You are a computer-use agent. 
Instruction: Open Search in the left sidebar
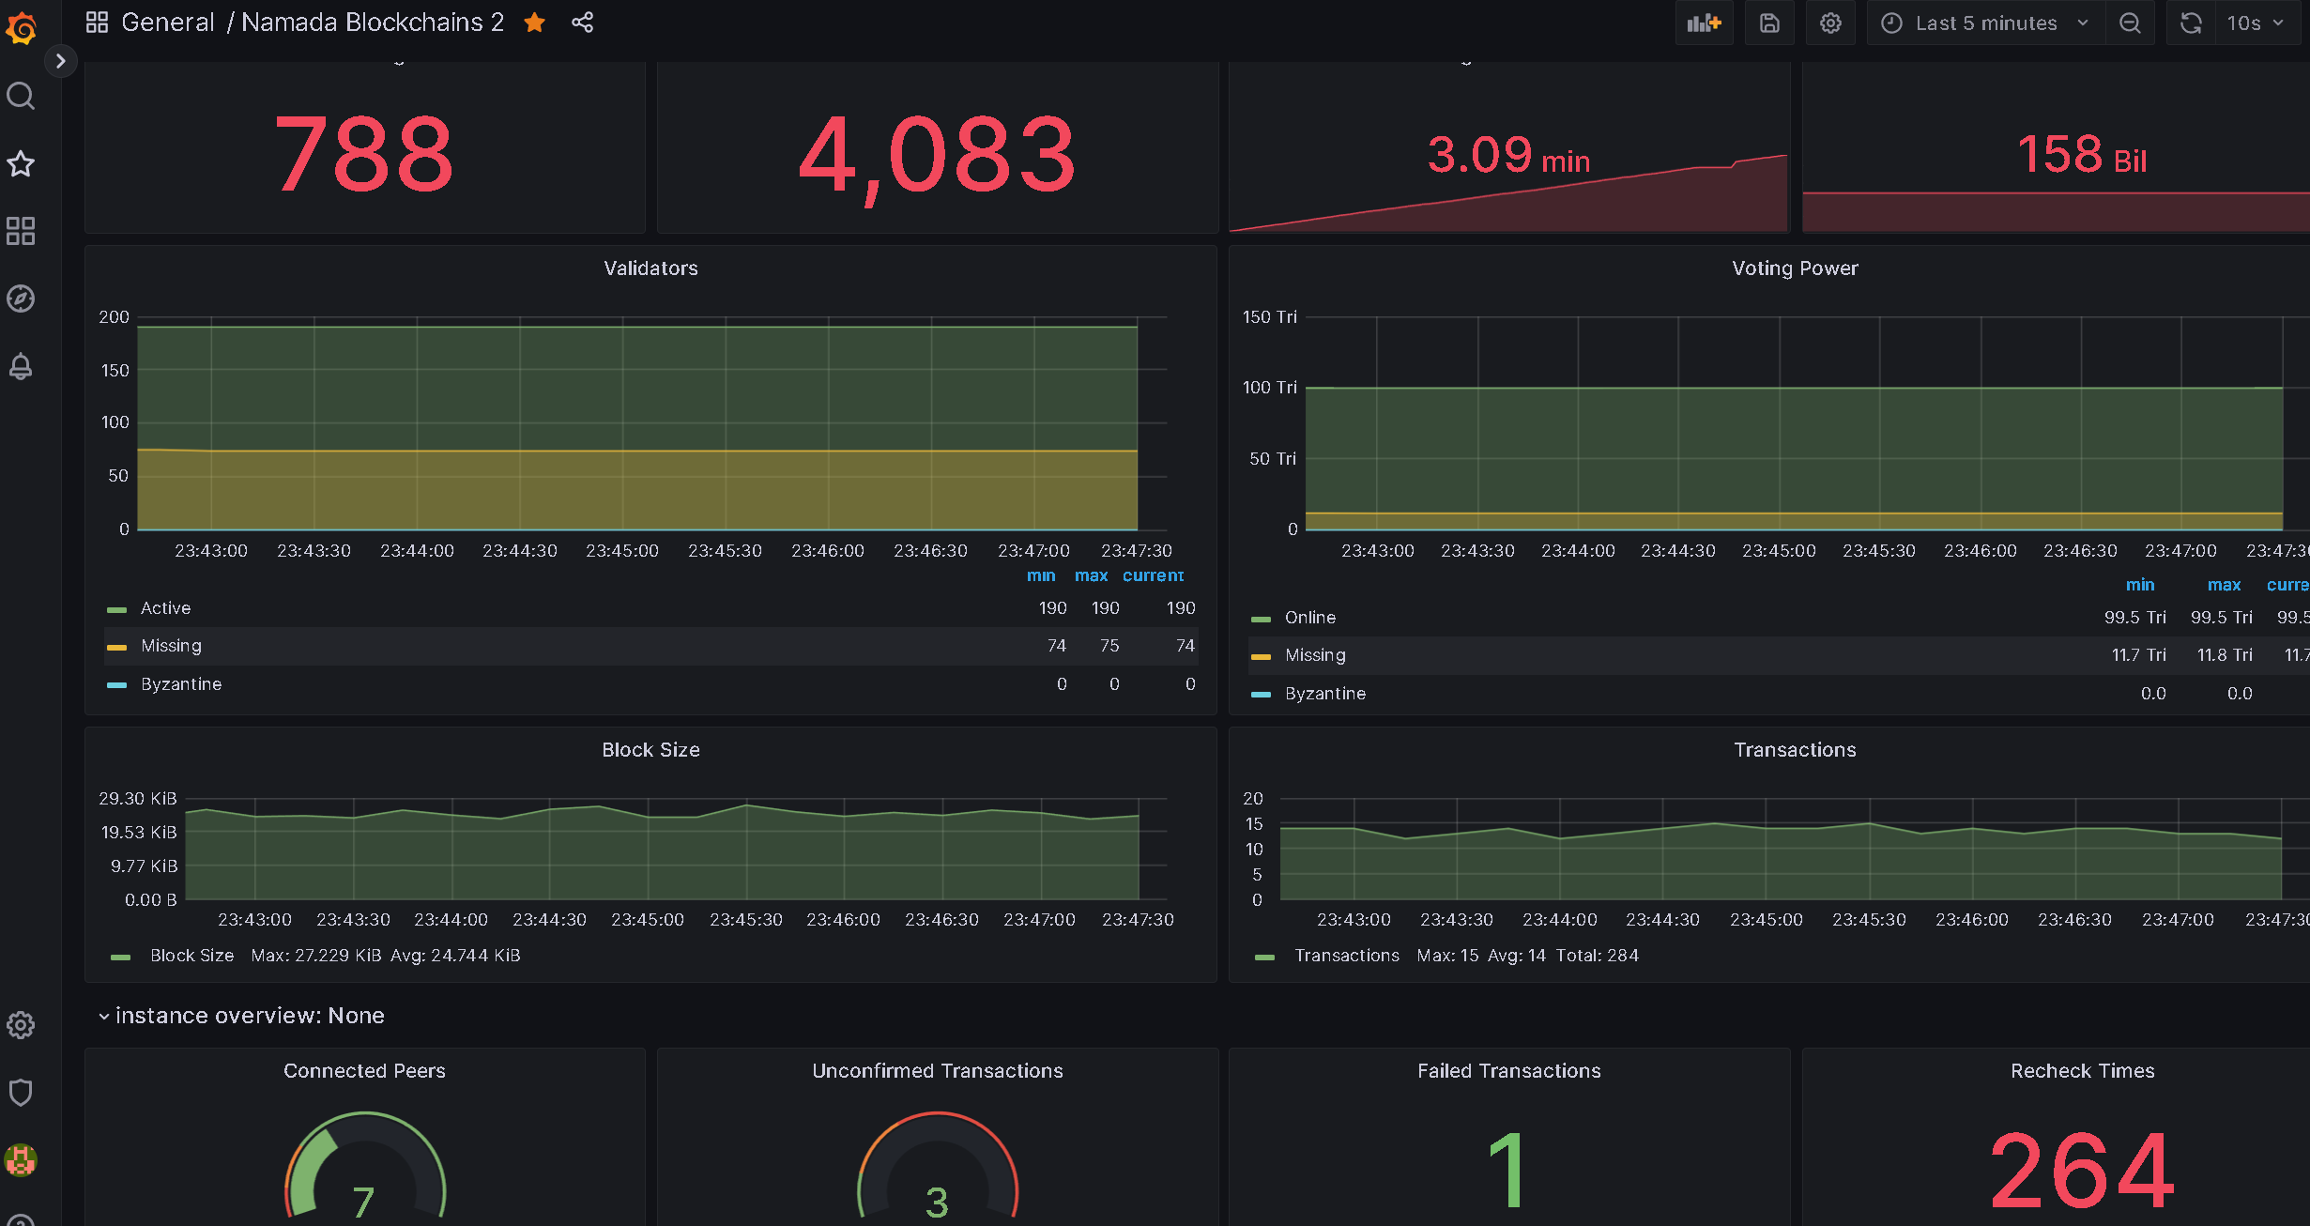point(21,96)
